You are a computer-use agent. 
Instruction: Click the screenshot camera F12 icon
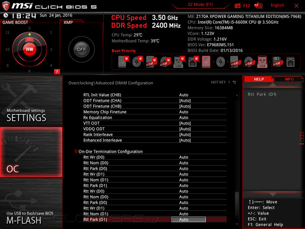click(x=237, y=6)
